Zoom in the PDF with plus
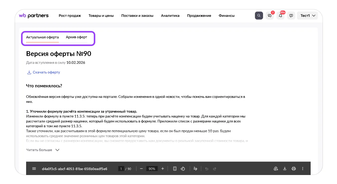Screen dimensions: 337x184 [x=162, y=169]
